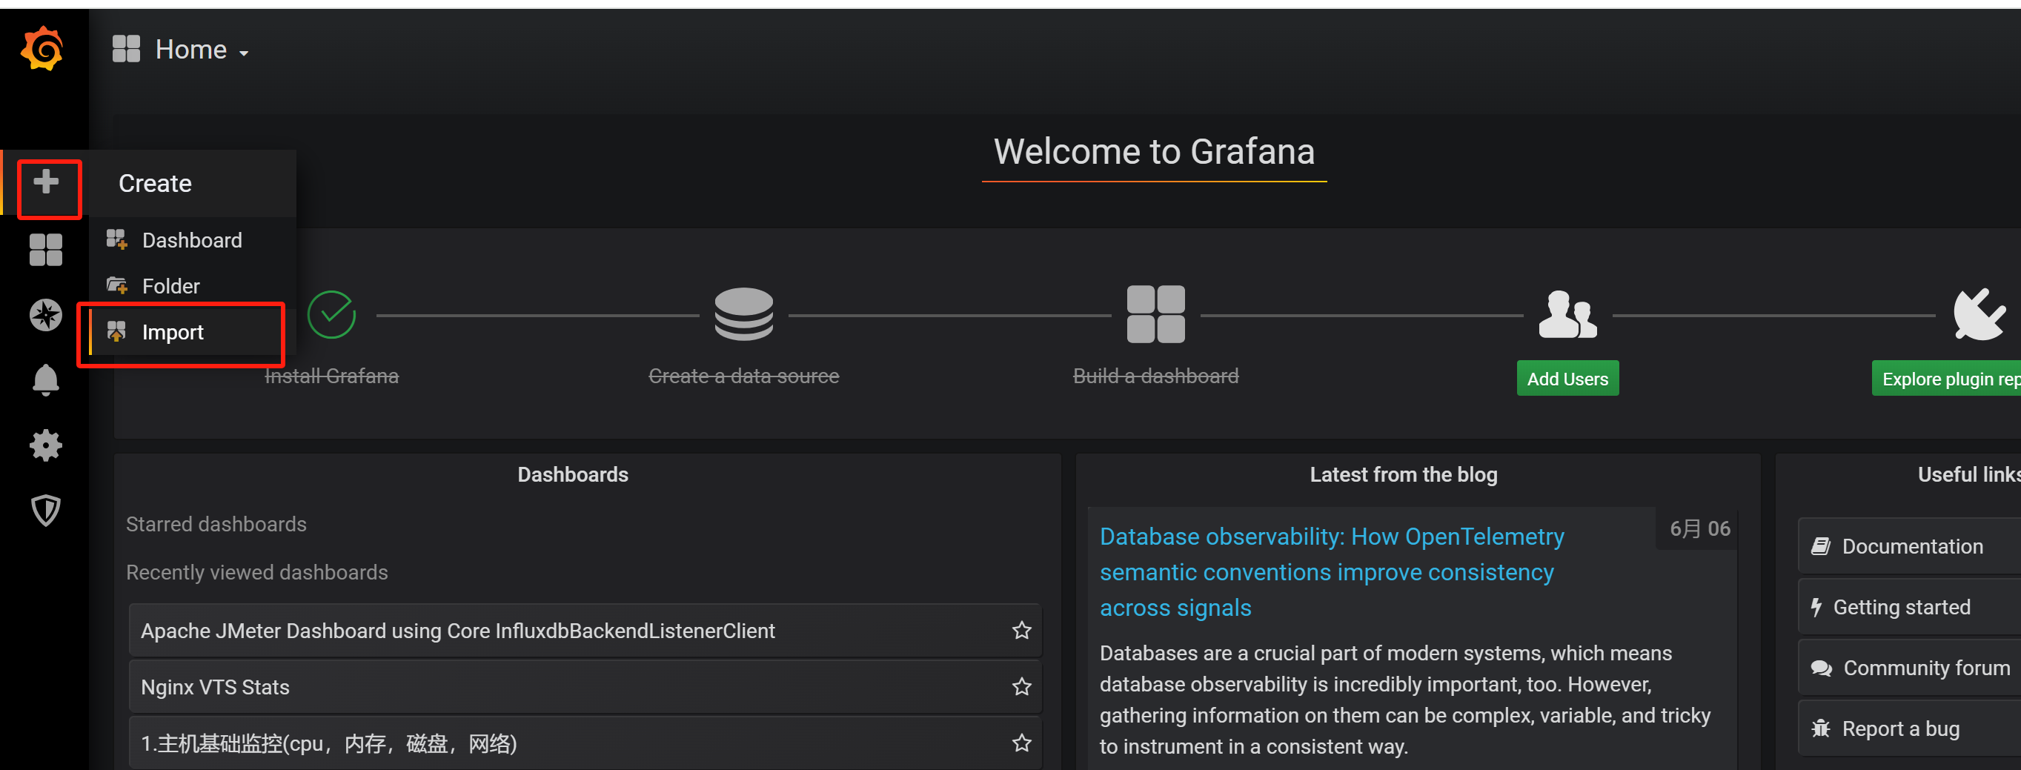Click the Welcome to Grafana heading
This screenshot has width=2021, height=770.
[x=1154, y=151]
